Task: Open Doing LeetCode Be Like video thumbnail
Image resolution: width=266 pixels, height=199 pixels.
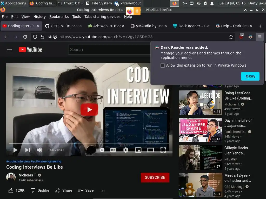Action: tap(200, 103)
